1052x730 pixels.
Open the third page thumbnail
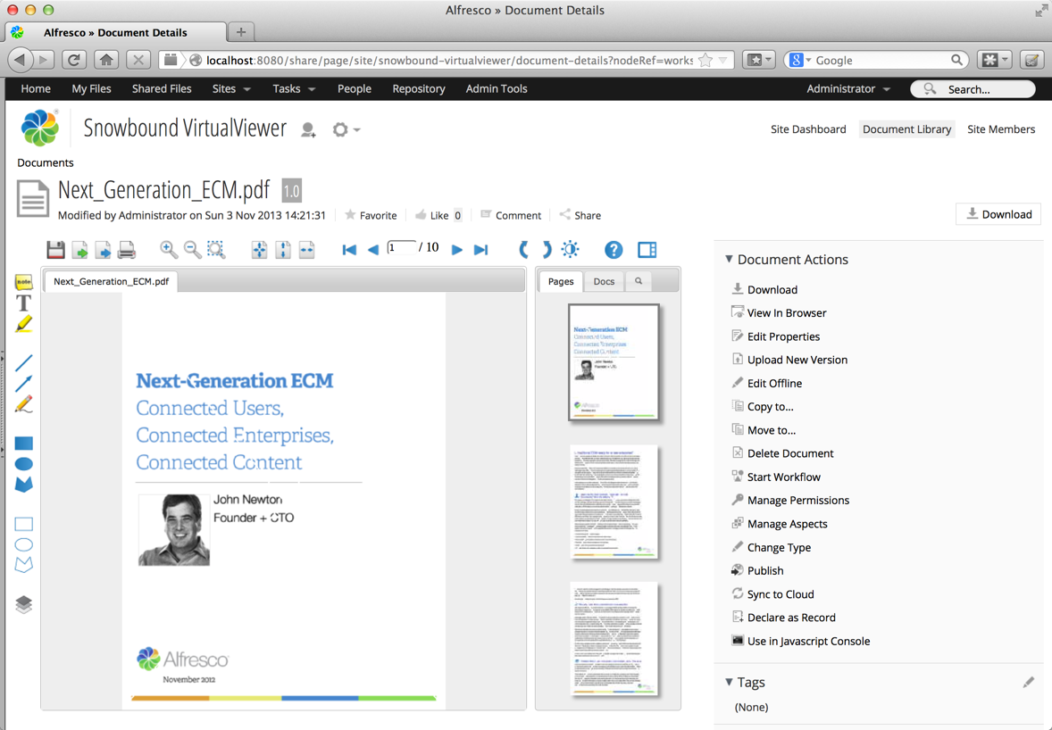pos(614,639)
